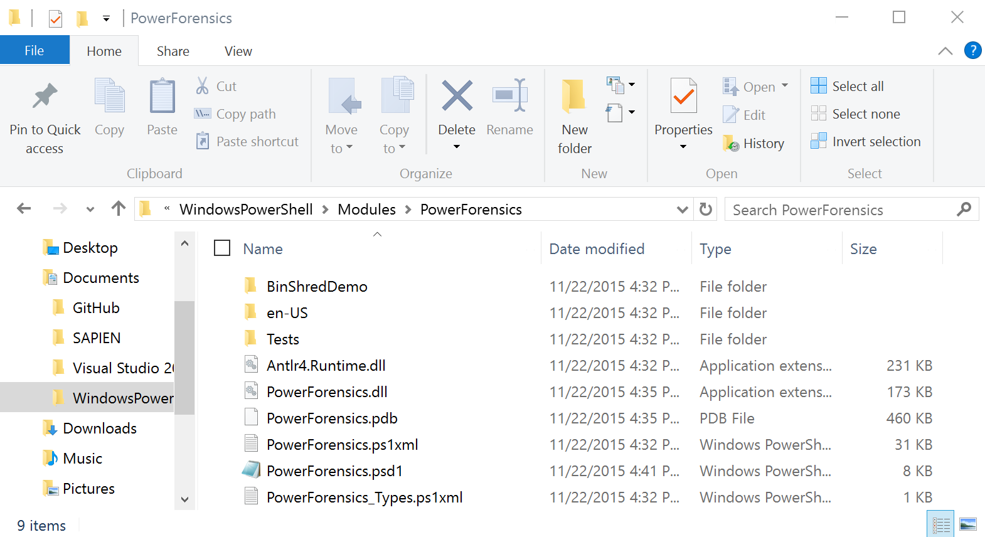Collapse the ribbon with the chevron
This screenshot has width=985, height=537.
click(x=945, y=51)
